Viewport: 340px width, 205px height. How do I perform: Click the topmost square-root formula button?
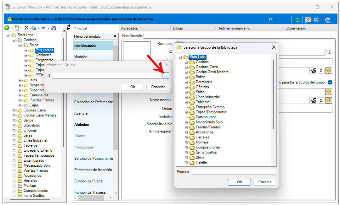[x=313, y=71]
